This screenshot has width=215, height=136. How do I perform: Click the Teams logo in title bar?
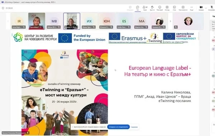[x=3, y=2]
